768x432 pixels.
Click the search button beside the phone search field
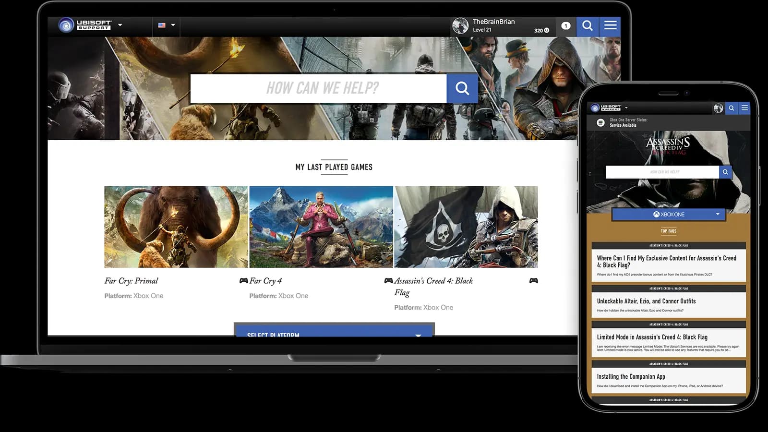[x=725, y=172]
